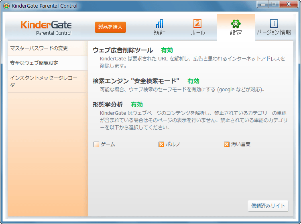Open the 統計 statistics tab
Screen dimensions: 301x224
coord(159,27)
